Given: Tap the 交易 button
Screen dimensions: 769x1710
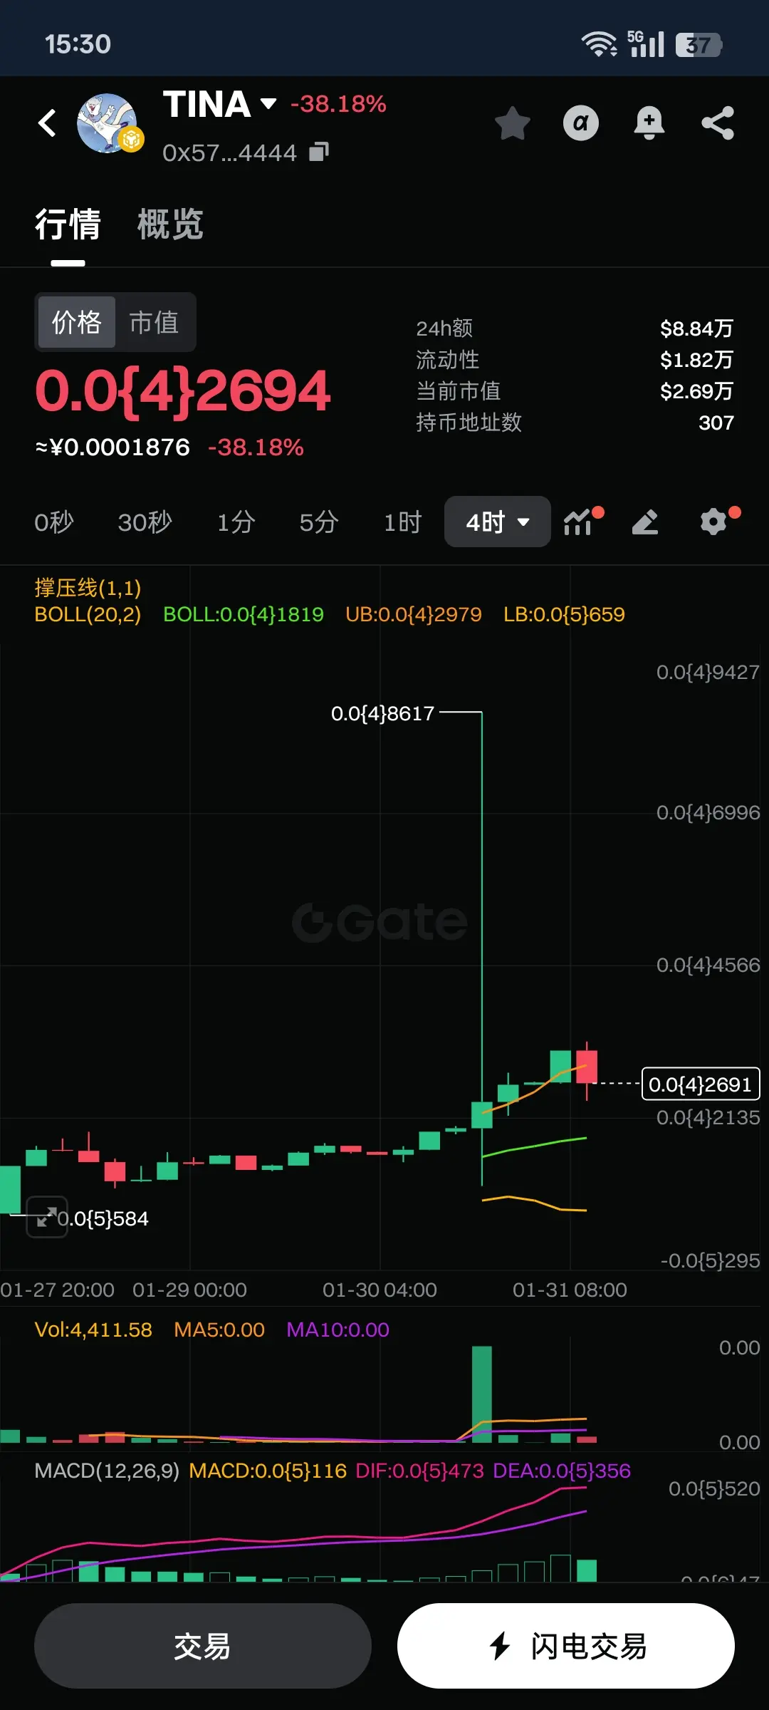Looking at the screenshot, I should [x=202, y=1646].
